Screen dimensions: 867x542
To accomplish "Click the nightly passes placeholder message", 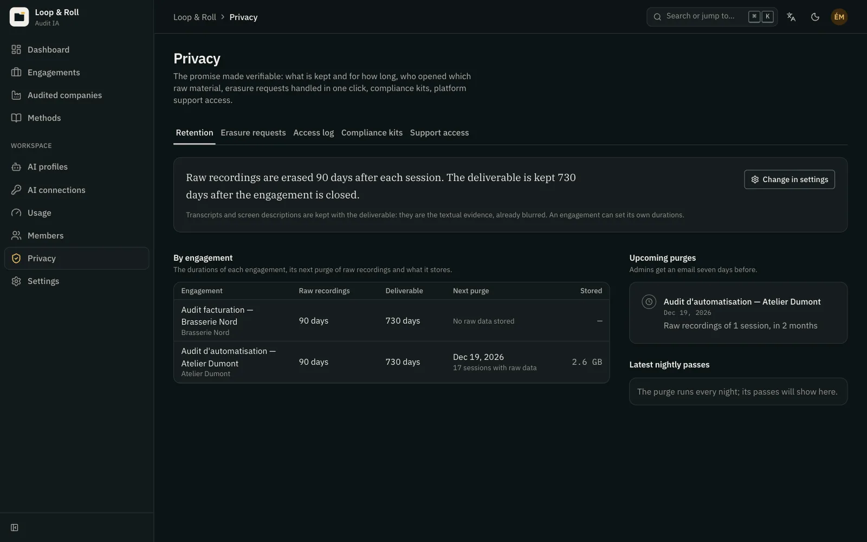I will point(738,392).
